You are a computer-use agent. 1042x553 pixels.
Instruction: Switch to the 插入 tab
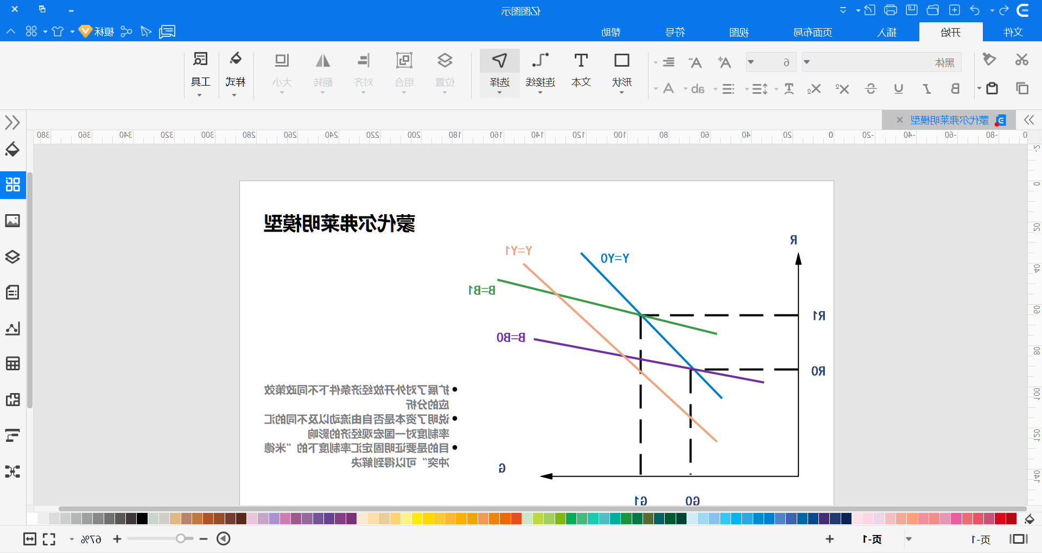pos(887,32)
